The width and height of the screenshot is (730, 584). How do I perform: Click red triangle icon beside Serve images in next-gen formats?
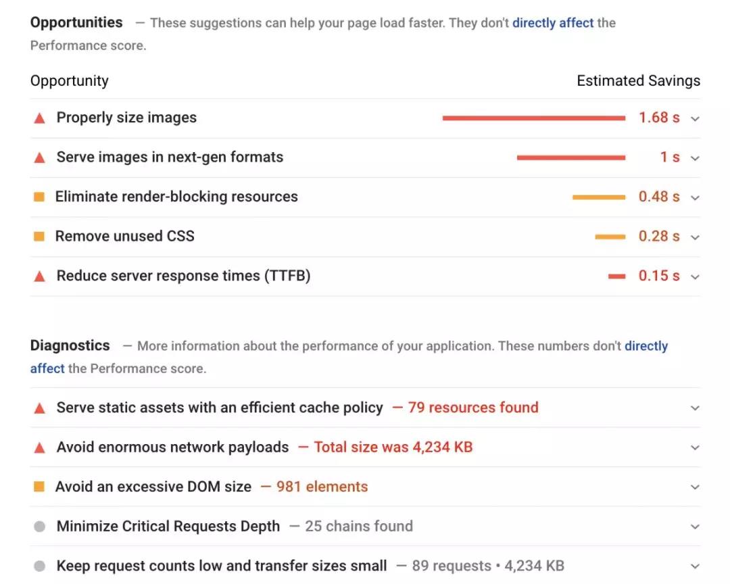pos(39,157)
